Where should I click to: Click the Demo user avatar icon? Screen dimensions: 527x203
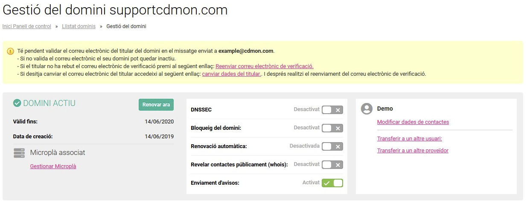(x=367, y=109)
